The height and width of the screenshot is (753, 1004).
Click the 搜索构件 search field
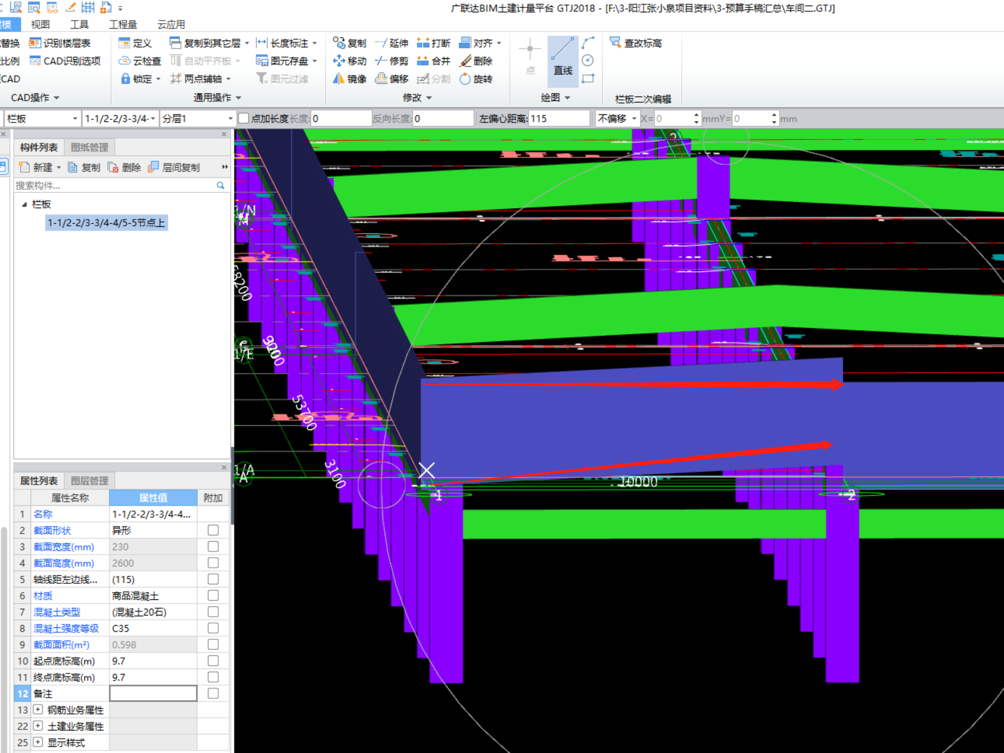point(115,185)
